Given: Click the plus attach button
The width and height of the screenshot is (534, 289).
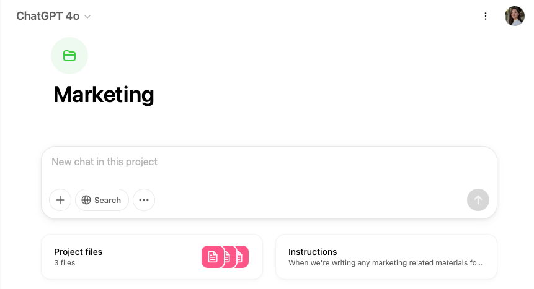Looking at the screenshot, I should tap(60, 200).
